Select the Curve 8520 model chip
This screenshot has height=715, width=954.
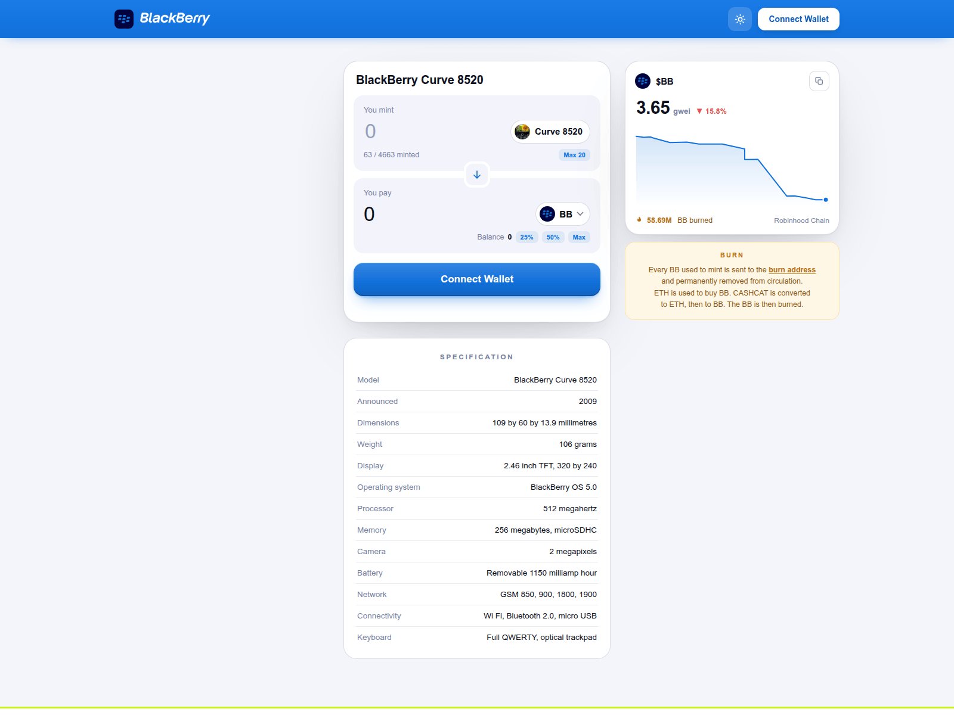[550, 132]
